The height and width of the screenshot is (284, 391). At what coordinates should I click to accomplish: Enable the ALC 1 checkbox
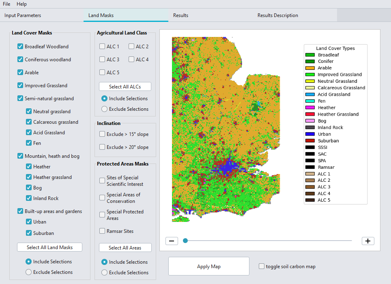[102, 47]
